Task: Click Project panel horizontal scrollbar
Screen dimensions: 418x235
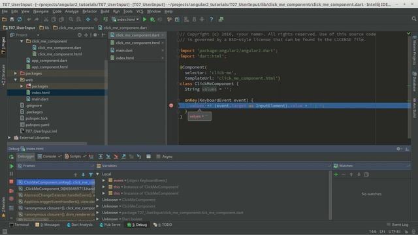Action: pyautogui.click(x=47, y=144)
